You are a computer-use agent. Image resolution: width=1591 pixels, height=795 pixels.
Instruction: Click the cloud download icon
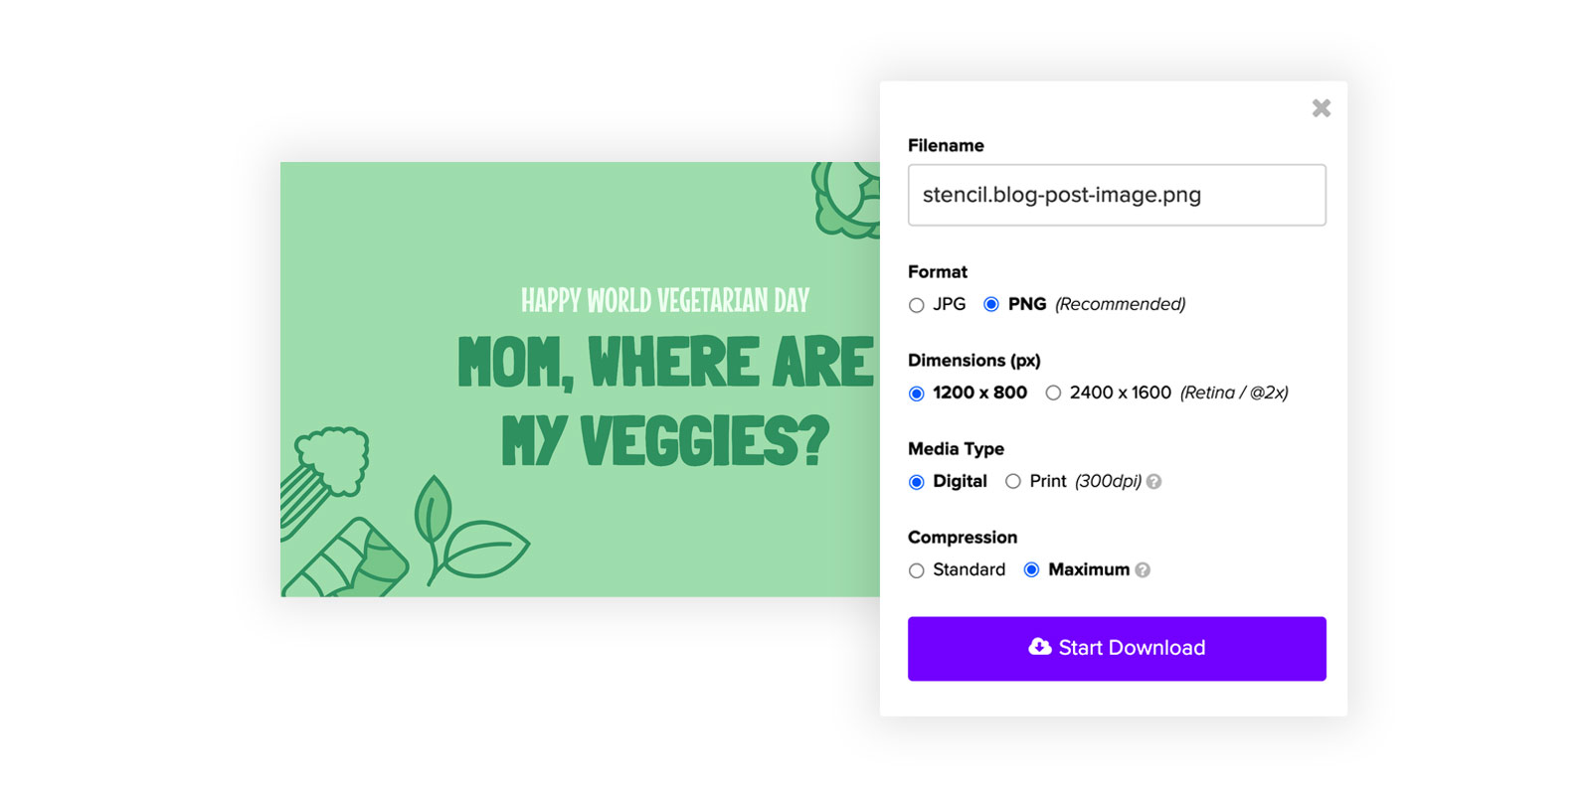[1039, 647]
